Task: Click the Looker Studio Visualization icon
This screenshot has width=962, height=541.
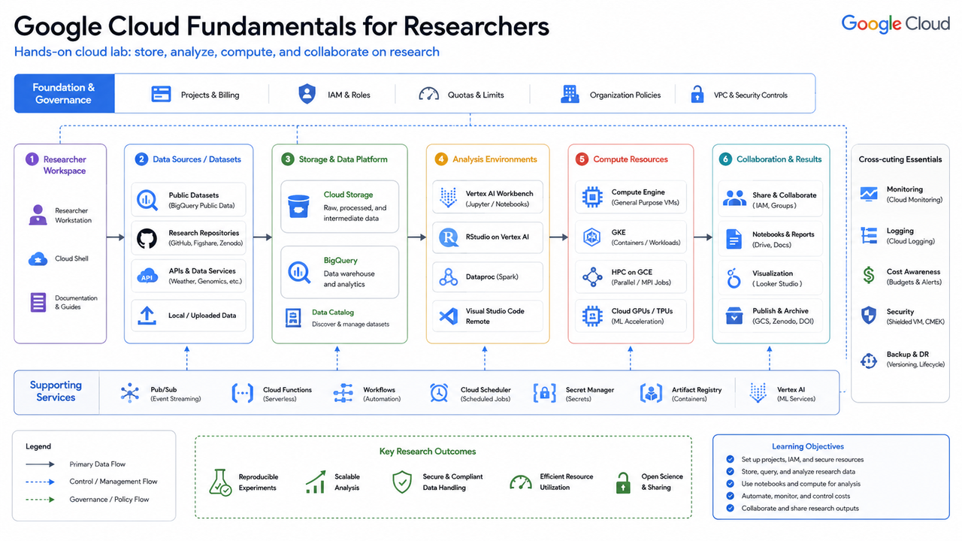Action: click(x=734, y=278)
